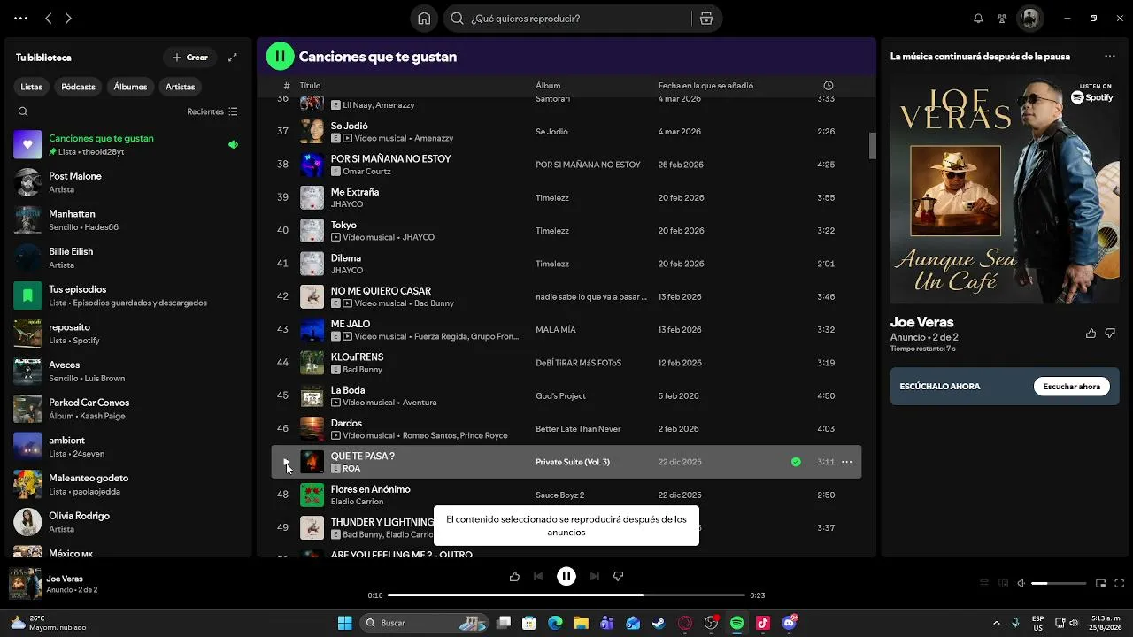Click the thumbs up icon beside Joe Veras
Viewport: 1133px width, 637px height.
click(1091, 334)
